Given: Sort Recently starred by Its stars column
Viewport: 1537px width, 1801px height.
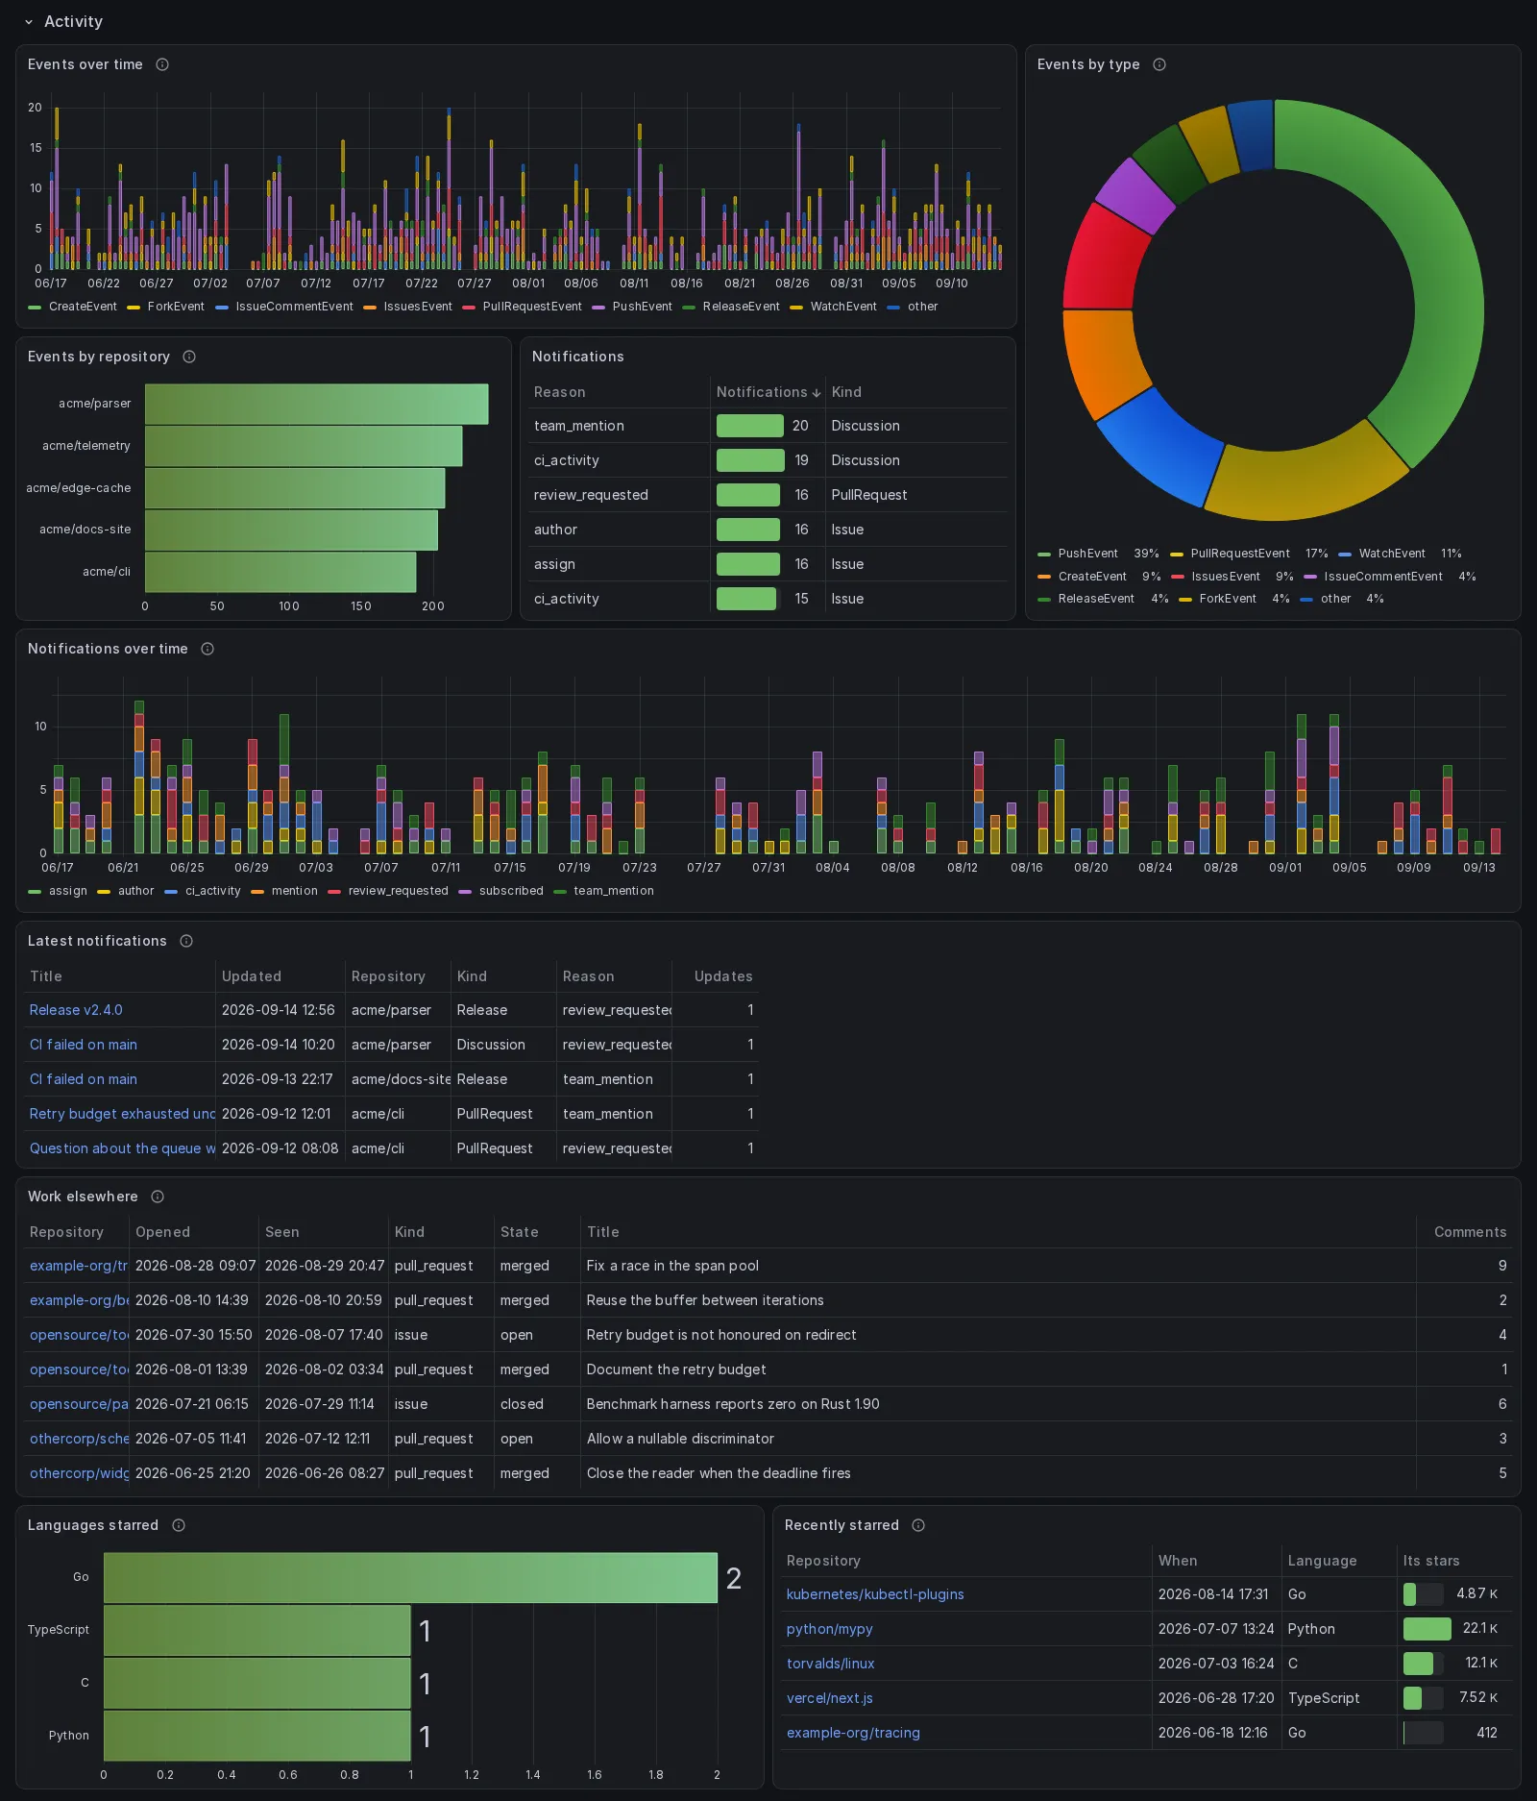Looking at the screenshot, I should 1430,1561.
